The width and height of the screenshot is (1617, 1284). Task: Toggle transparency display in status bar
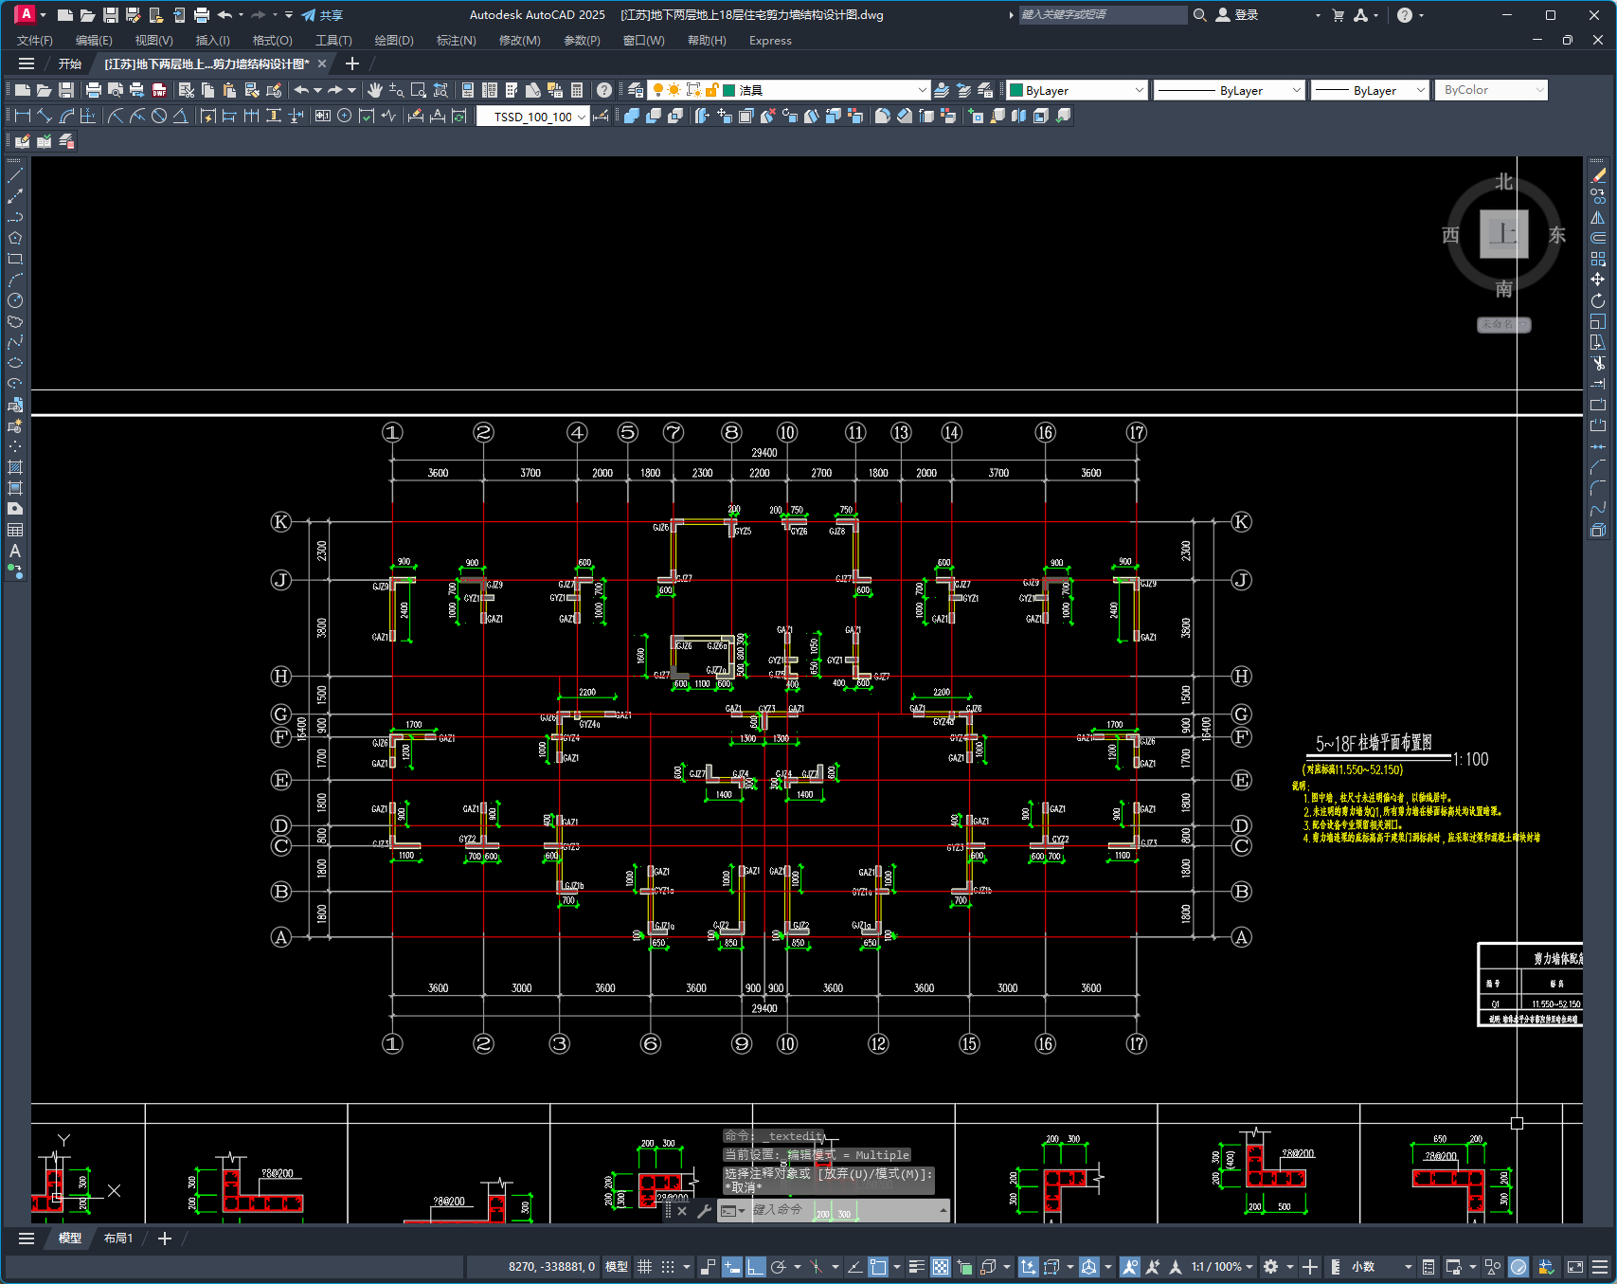941,1267
